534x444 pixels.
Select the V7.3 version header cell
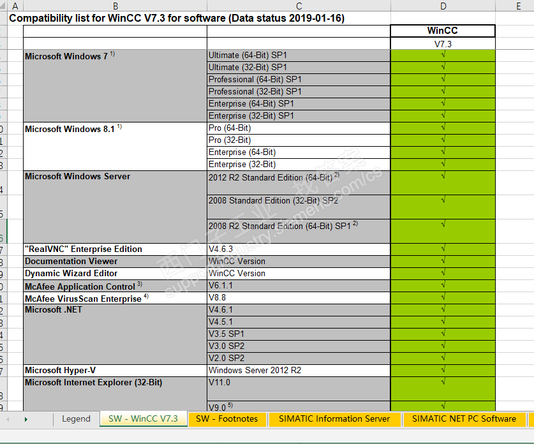(443, 43)
